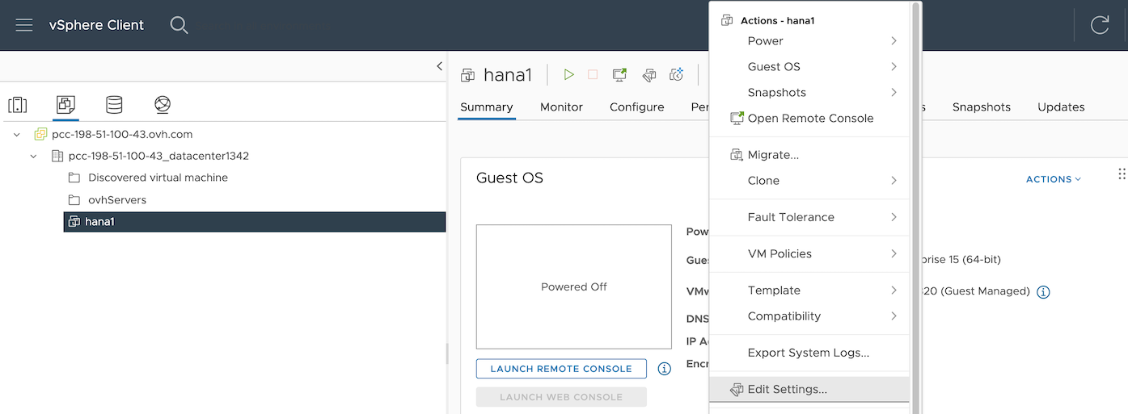
Task: Open the ACTIONS dropdown in Guest OS card
Action: click(x=1053, y=179)
